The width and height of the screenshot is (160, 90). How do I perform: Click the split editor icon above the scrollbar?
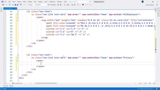155,10
